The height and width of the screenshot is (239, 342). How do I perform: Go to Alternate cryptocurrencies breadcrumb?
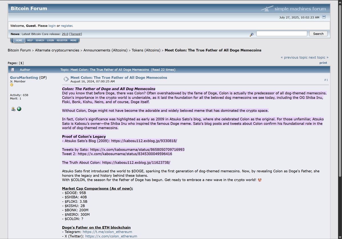point(57,50)
